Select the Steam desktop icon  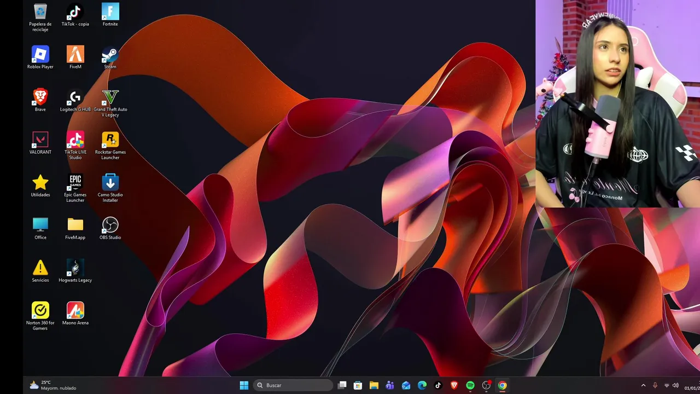coord(110,57)
